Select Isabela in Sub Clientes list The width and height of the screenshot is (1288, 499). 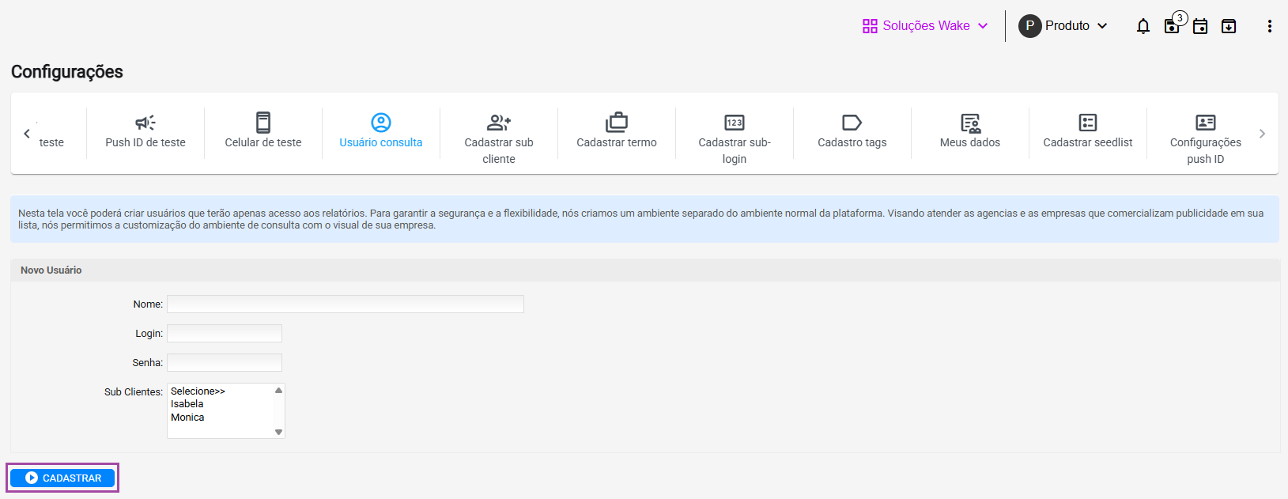point(221,404)
